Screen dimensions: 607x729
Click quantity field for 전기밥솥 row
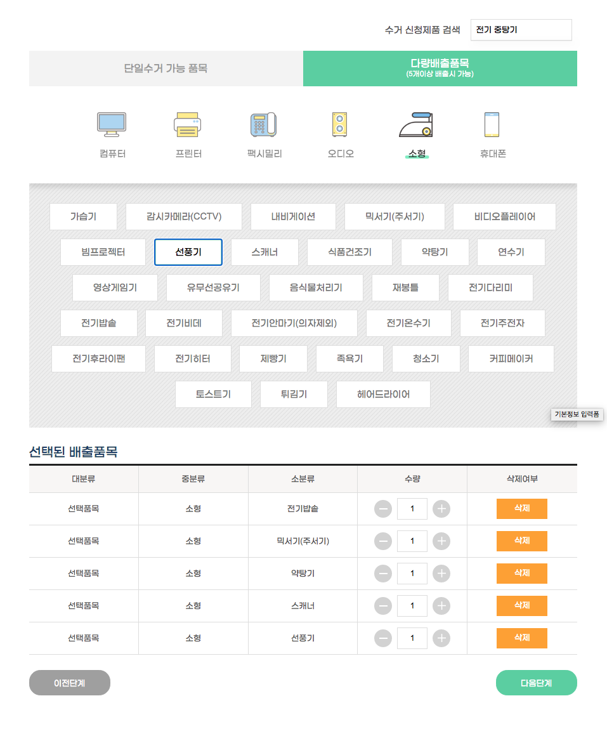coord(412,509)
